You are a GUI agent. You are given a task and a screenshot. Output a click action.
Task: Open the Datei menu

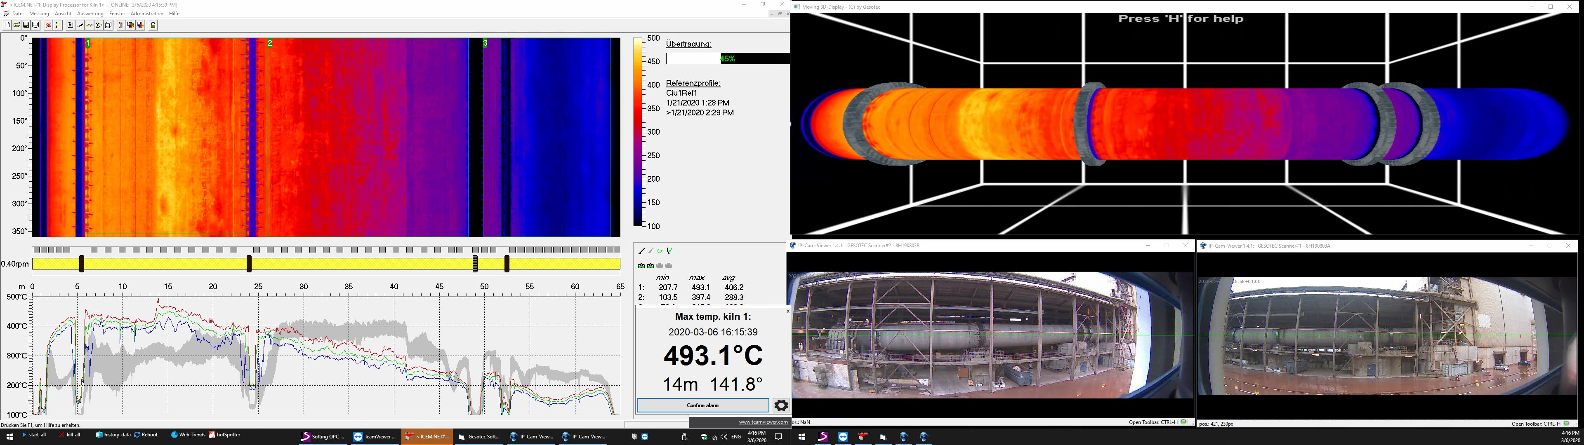pos(17,14)
